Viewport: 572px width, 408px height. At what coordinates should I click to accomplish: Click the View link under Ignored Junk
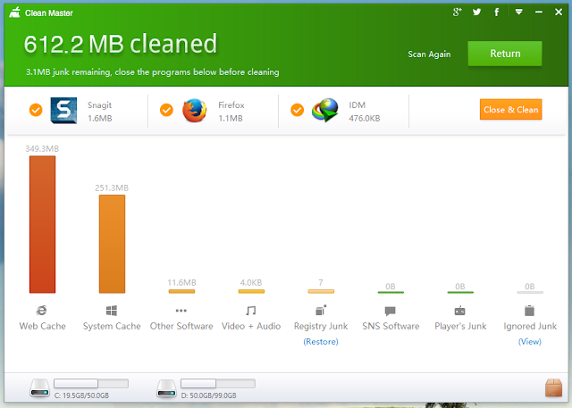pos(530,342)
